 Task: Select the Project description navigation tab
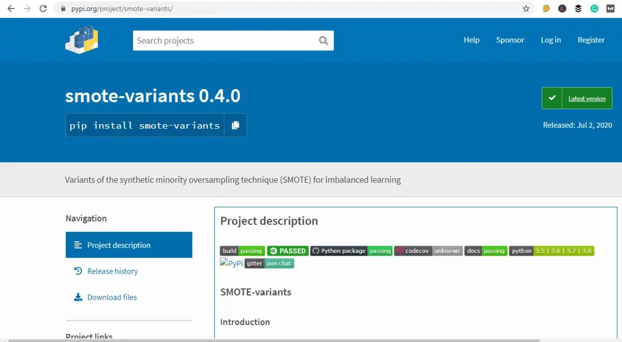pyautogui.click(x=129, y=244)
